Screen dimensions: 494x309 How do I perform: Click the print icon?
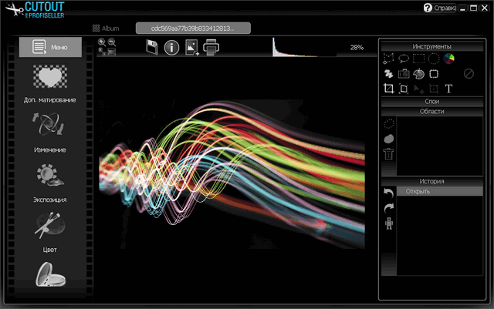tap(211, 48)
